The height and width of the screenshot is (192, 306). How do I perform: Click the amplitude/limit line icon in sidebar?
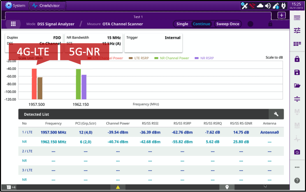click(x=297, y=99)
